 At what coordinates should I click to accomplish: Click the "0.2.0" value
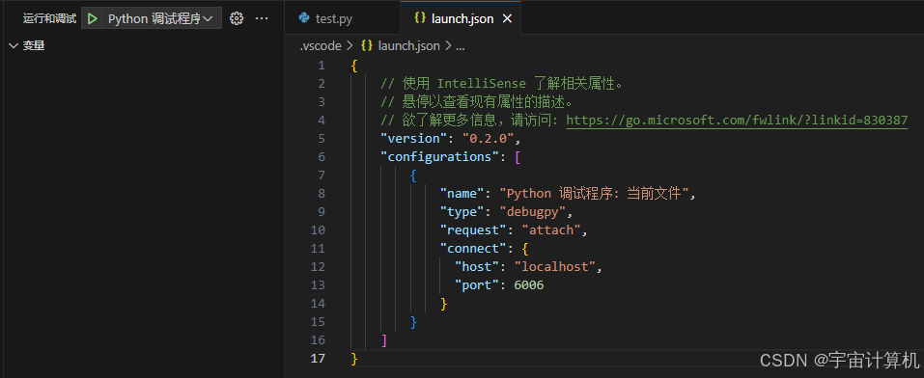click(488, 138)
